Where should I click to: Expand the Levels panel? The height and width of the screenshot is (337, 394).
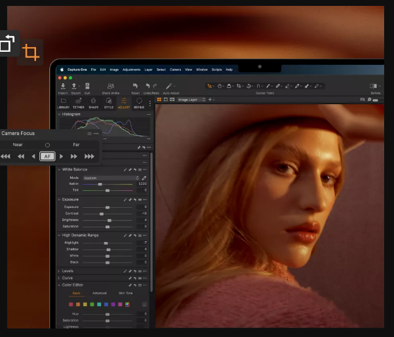click(59, 271)
